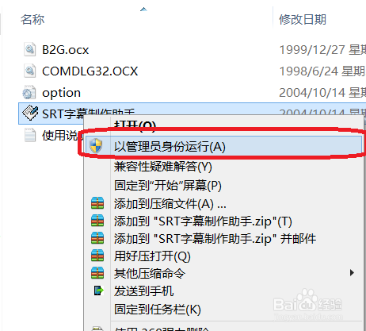Choose 固定到任务栏(K) in the context menu
The height and width of the screenshot is (331, 366).
(158, 309)
